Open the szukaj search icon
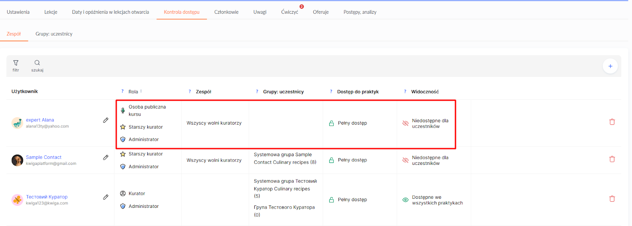The width and height of the screenshot is (632, 226). point(37,63)
